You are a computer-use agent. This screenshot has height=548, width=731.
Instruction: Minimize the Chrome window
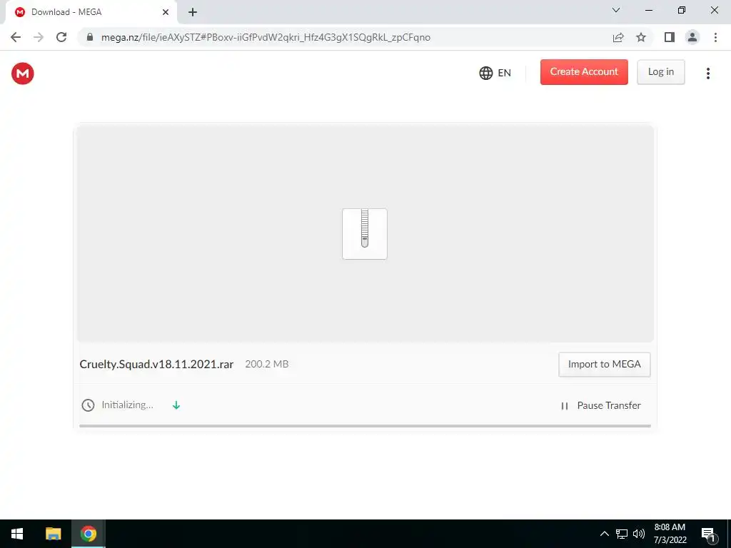click(x=649, y=10)
